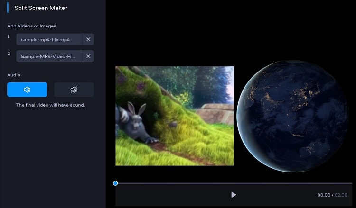Mute final video with crossed speaker button
Screen dimensions: 356x208
74,90
